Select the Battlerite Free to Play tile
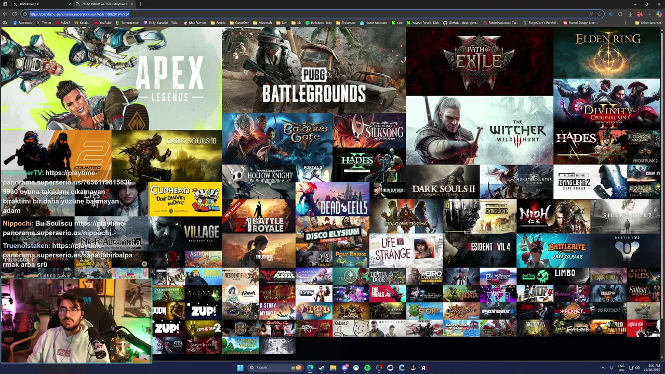 pos(553,250)
